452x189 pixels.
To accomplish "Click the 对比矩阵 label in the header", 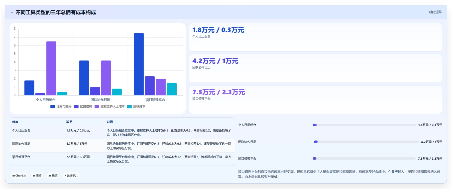I will (435, 12).
